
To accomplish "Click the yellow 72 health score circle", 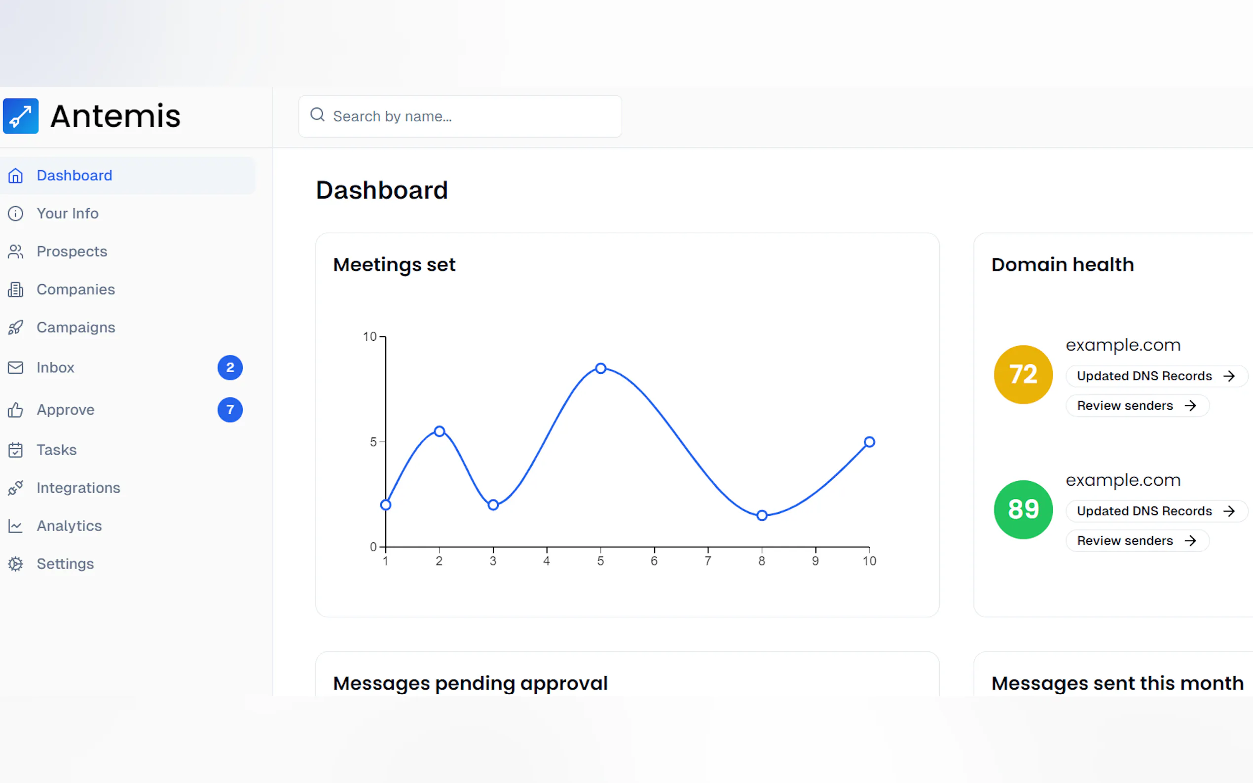I will (1023, 374).
